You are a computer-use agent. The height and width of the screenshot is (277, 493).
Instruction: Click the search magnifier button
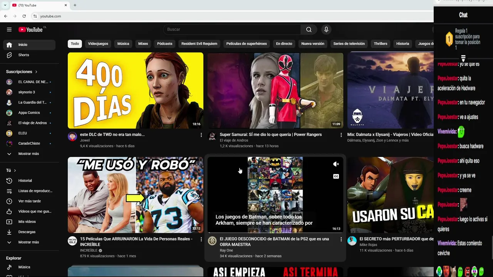coord(309,30)
